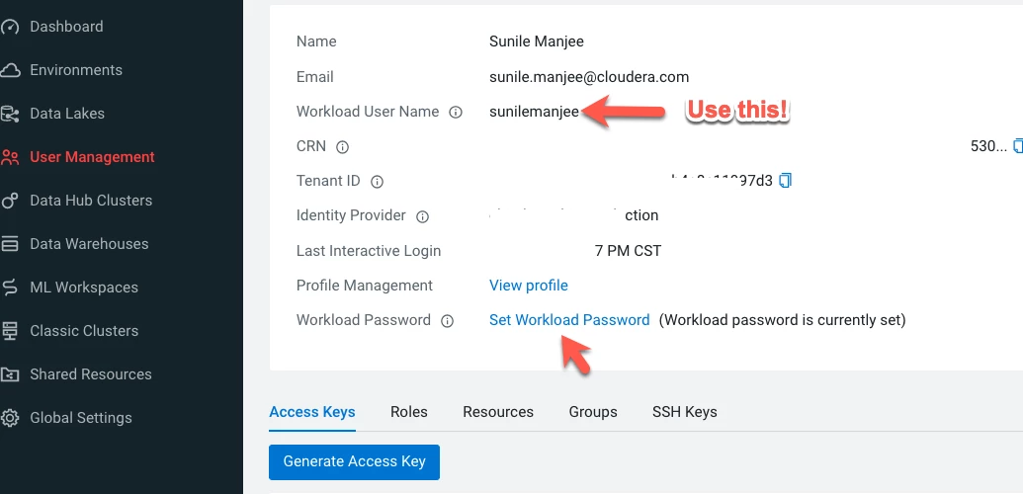Click the Shared Resources folder icon
Image resolution: width=1023 pixels, height=494 pixels.
[x=10, y=374]
